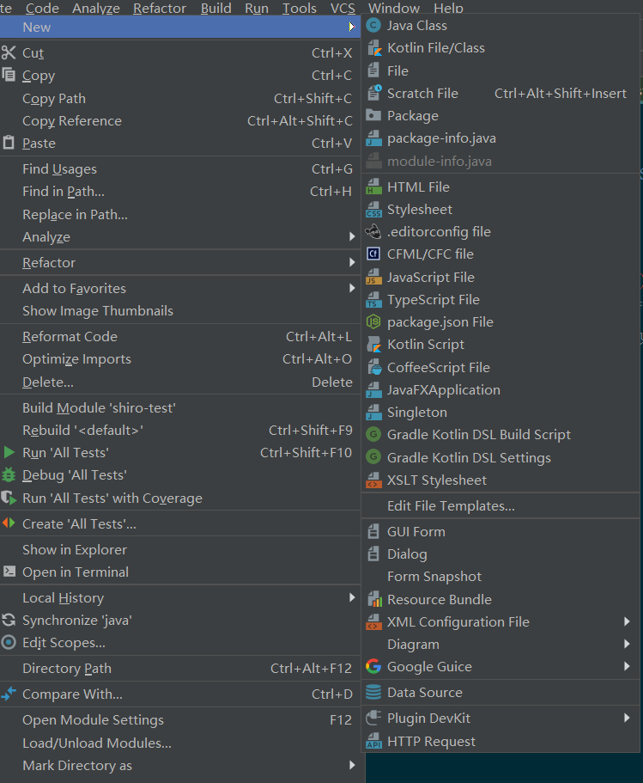Select Show Image Thumbnails entry
The image size is (643, 783).
point(180,310)
